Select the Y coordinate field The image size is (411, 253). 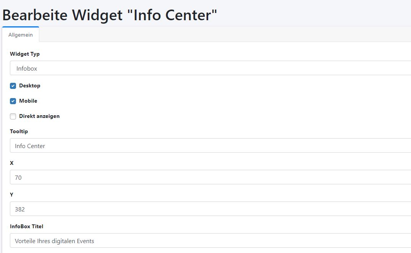coord(210,209)
